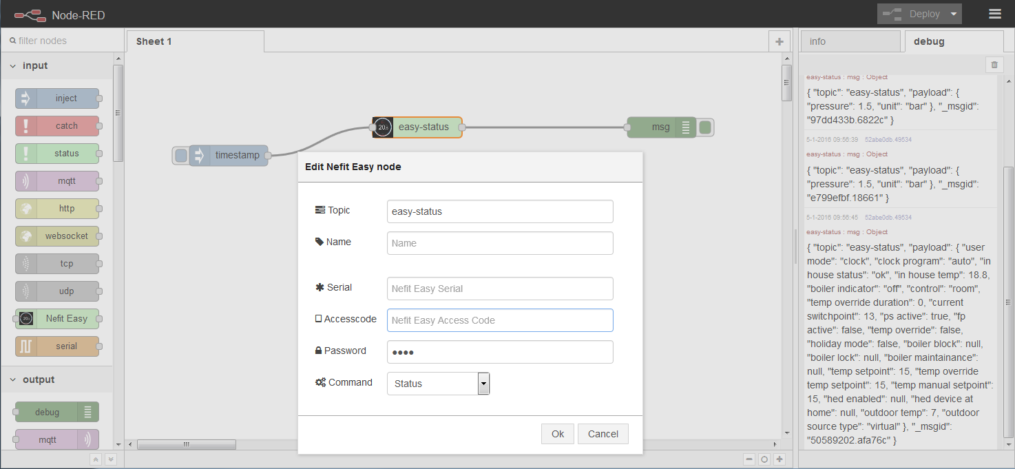Toggle the msg debug node output button

(705, 127)
